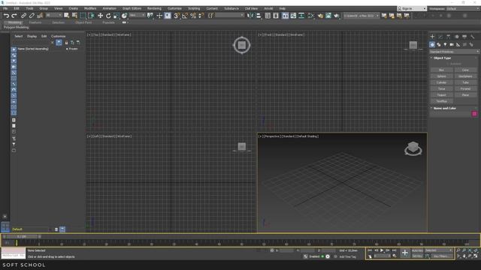Click the Teapot primitive button

click(x=441, y=95)
